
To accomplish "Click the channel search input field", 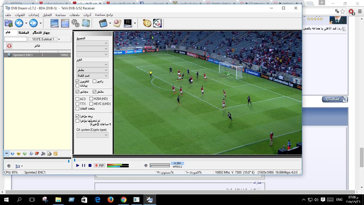I will pos(16,39).
